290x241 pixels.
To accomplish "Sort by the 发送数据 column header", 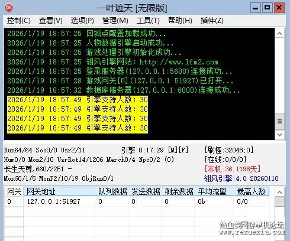I will point(145,191).
